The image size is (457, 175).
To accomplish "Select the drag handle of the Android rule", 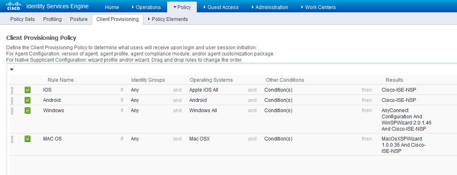I will pyautogui.click(x=12, y=100).
